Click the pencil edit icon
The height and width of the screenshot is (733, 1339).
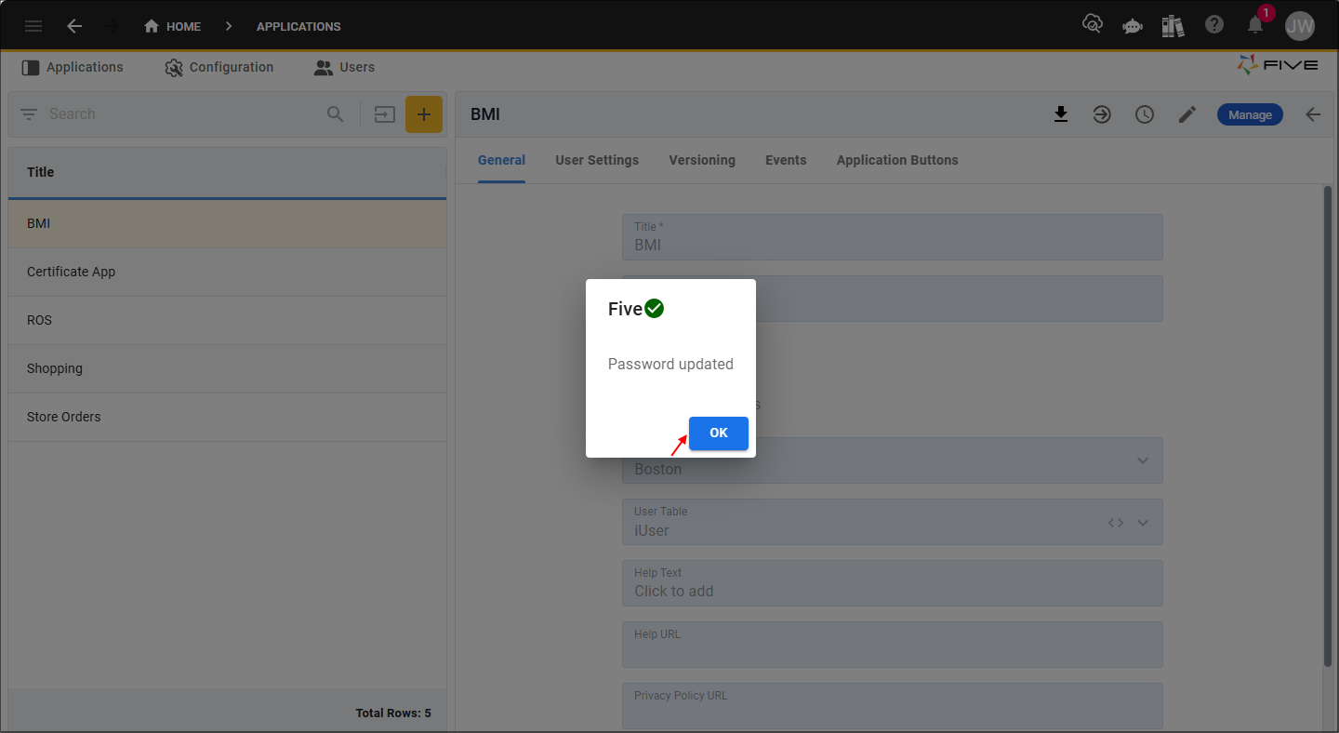[x=1187, y=114]
